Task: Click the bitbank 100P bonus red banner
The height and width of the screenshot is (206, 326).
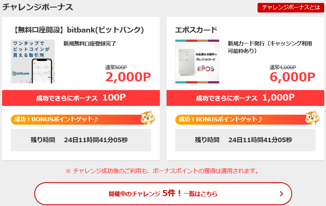Action: click(81, 98)
